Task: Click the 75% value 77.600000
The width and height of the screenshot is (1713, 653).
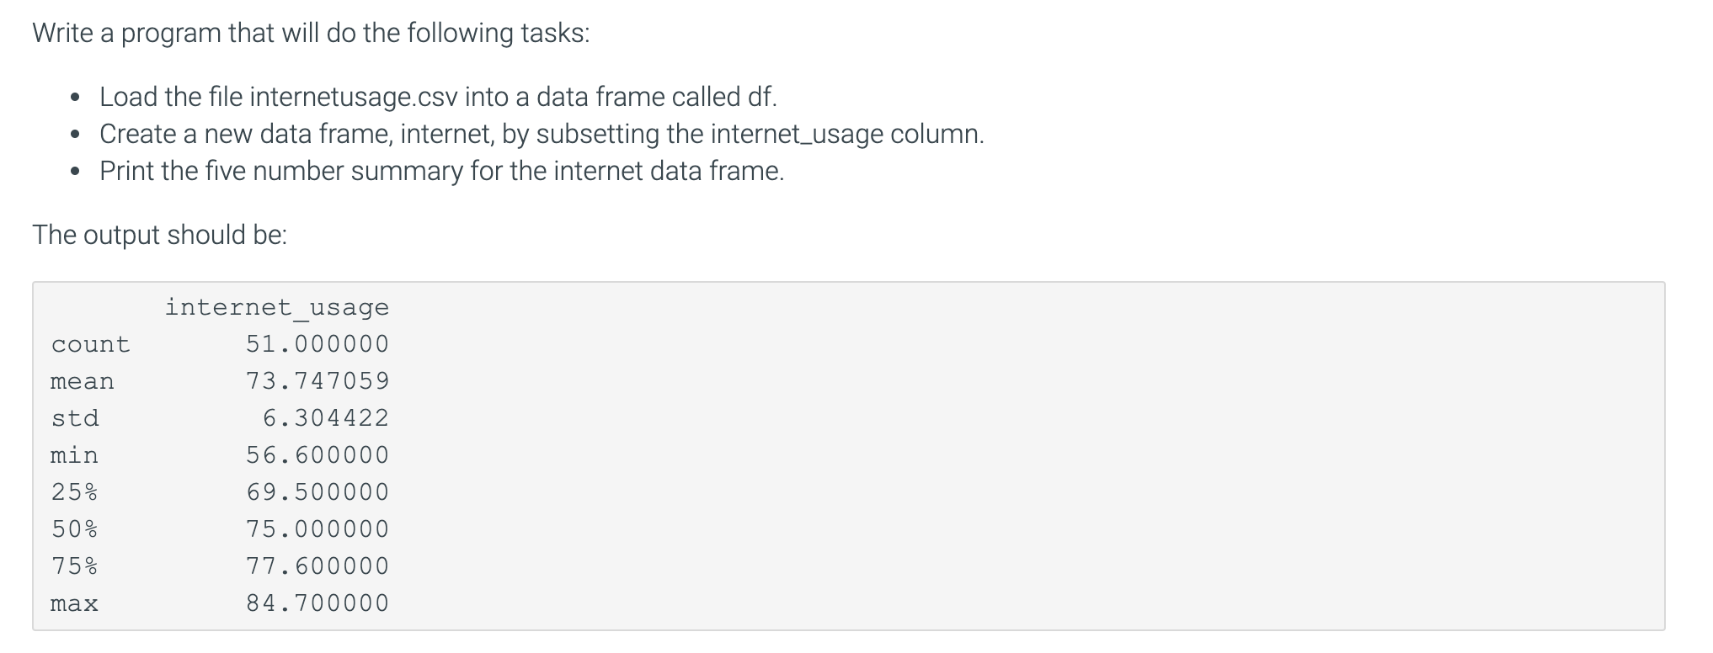Action: point(318,566)
